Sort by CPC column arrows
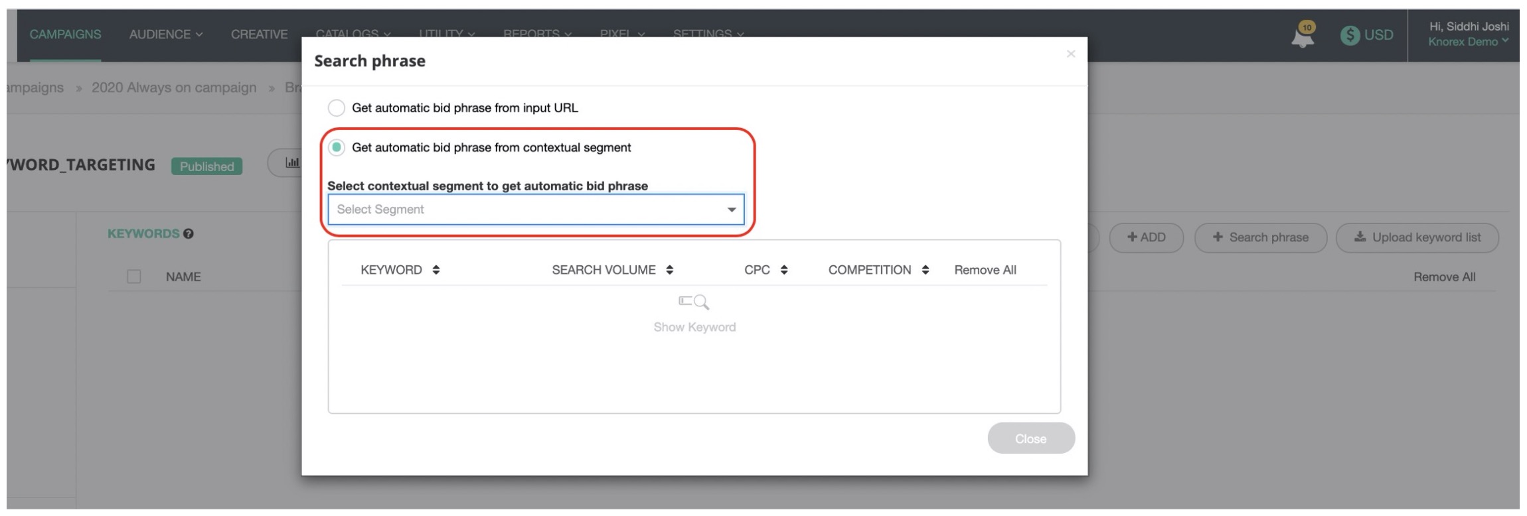This screenshot has width=1527, height=516. pos(784,270)
